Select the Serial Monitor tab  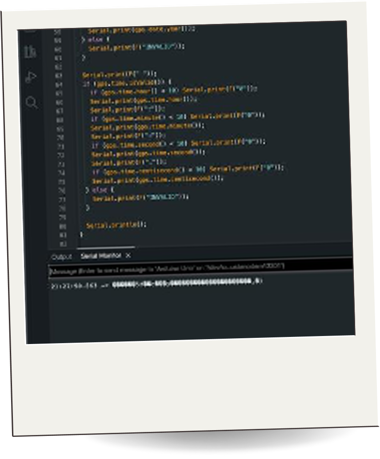coord(100,256)
